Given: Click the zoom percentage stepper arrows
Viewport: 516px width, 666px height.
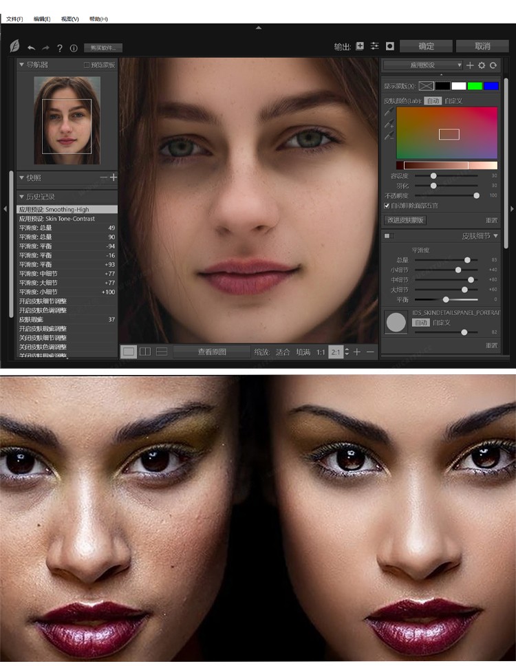Looking at the screenshot, I should tap(347, 352).
